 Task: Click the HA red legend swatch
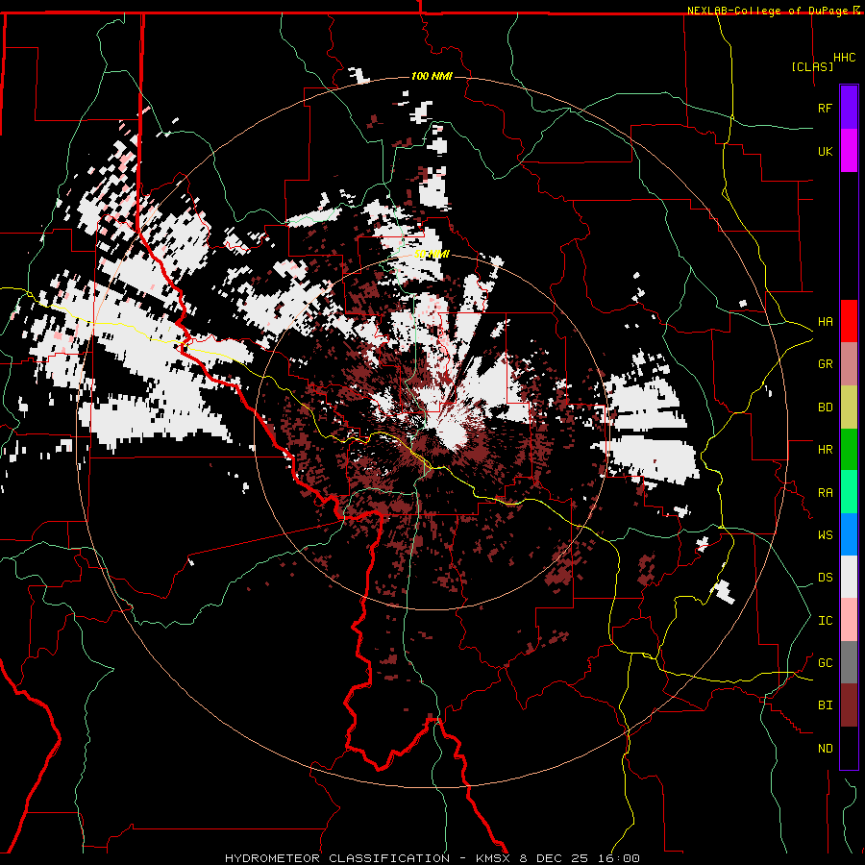[849, 321]
